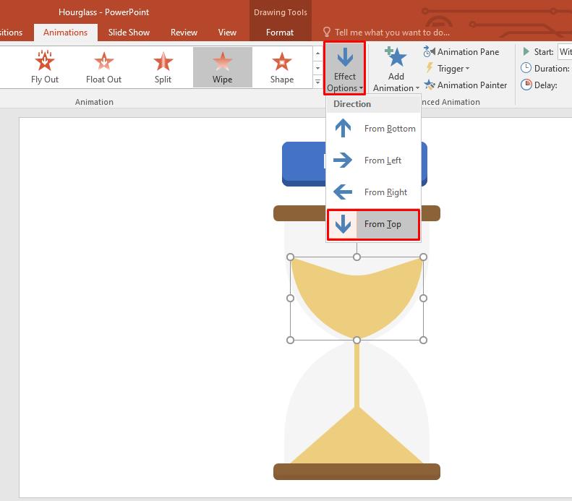Activate the Animation Painter

tap(466, 85)
